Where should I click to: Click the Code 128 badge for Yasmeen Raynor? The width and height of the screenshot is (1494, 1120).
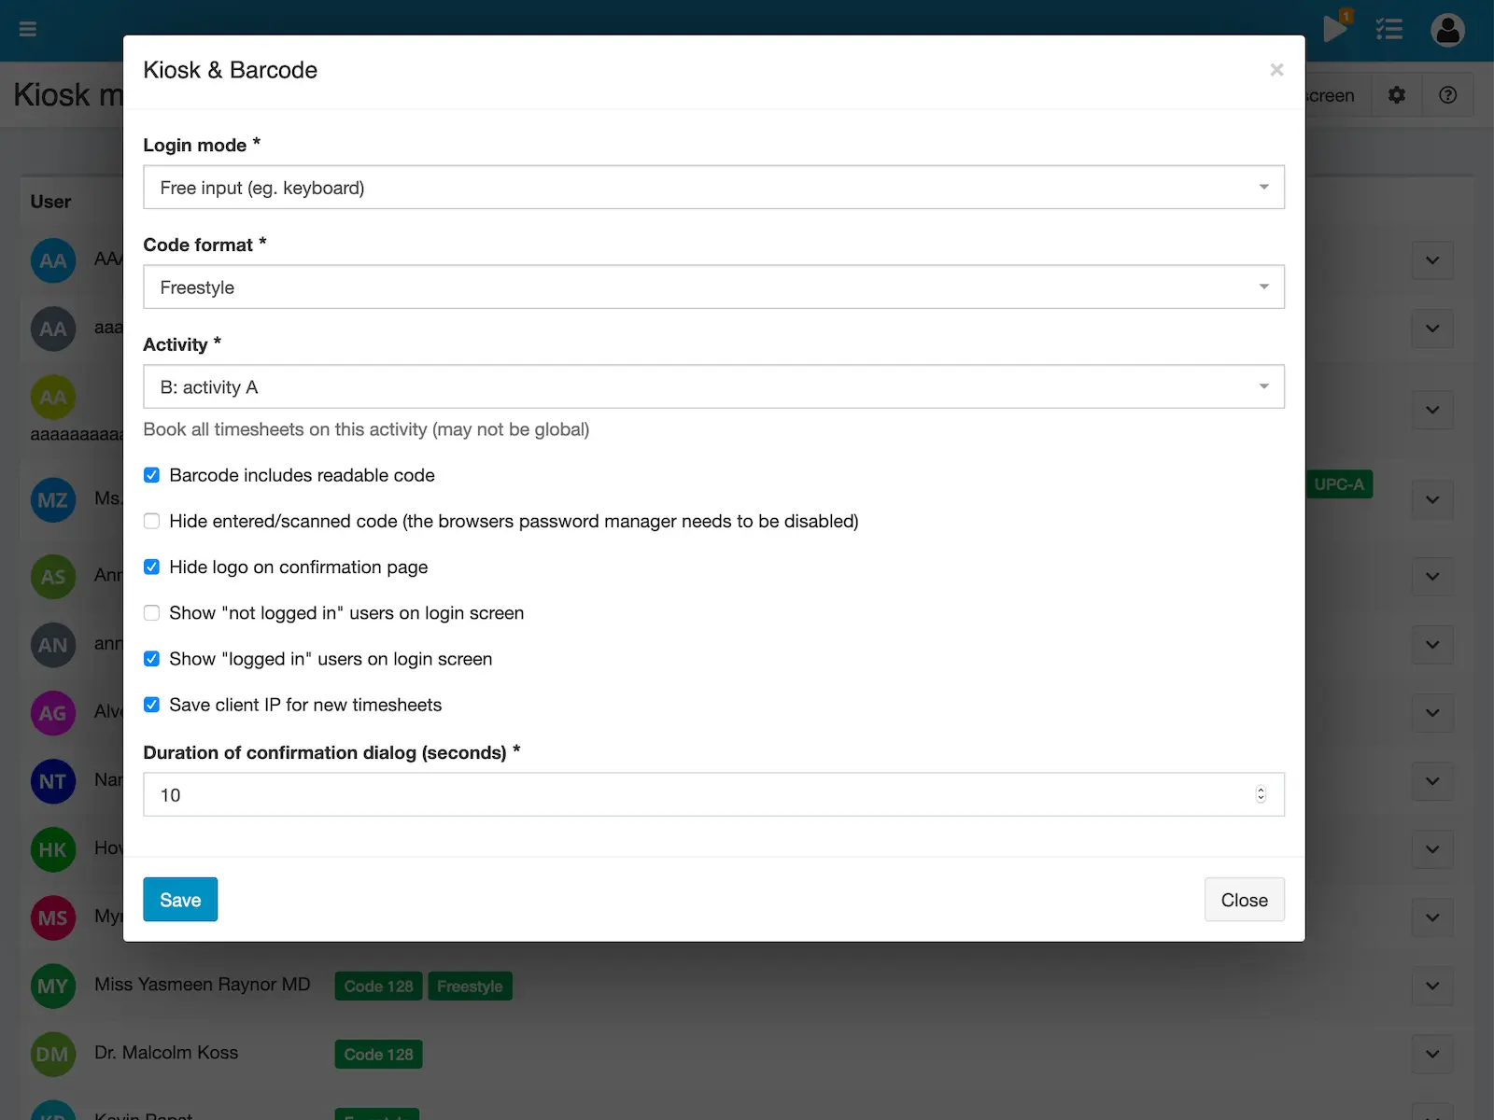coord(378,987)
